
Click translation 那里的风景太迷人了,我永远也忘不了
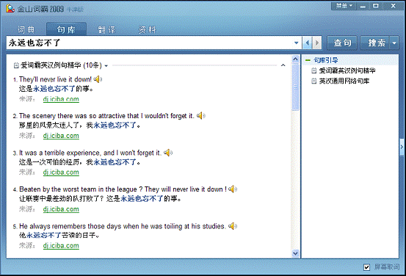80,126
